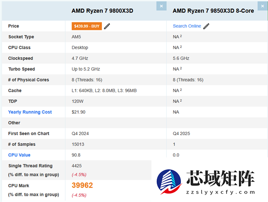Select the AMD Ryzen 7 9800X3D heading
The height and width of the screenshot is (202, 268).
(102, 11)
